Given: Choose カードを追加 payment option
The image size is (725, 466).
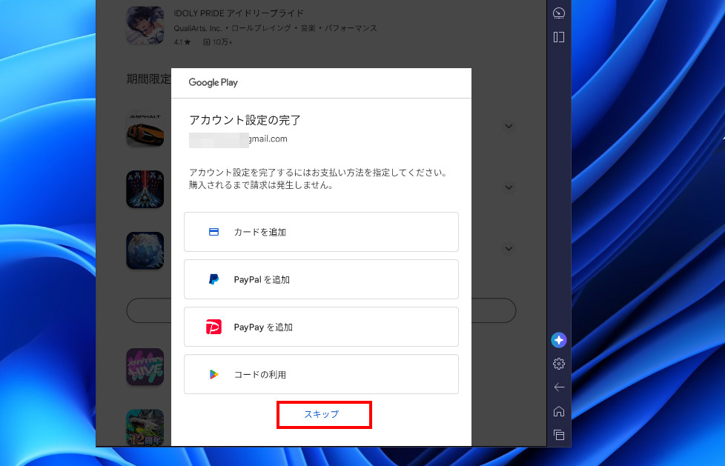Looking at the screenshot, I should click(x=321, y=232).
